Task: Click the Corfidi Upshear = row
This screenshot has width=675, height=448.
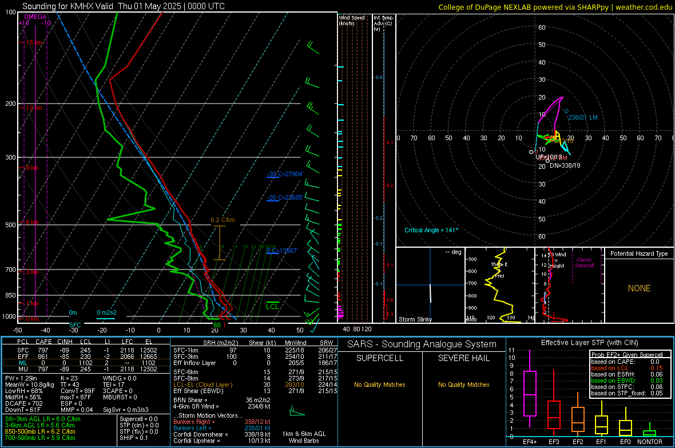Action: click(222, 441)
